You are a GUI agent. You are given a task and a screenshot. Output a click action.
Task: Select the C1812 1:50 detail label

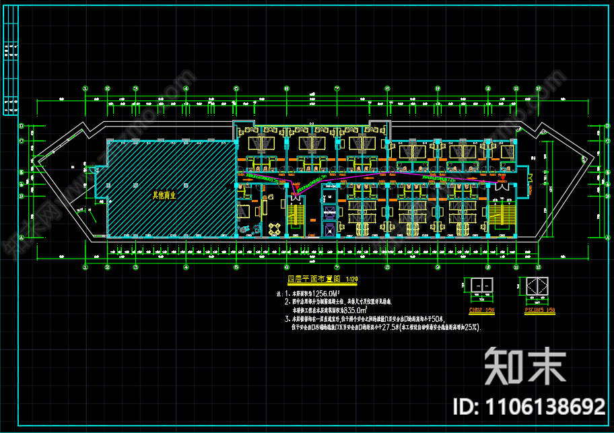coord(481,310)
